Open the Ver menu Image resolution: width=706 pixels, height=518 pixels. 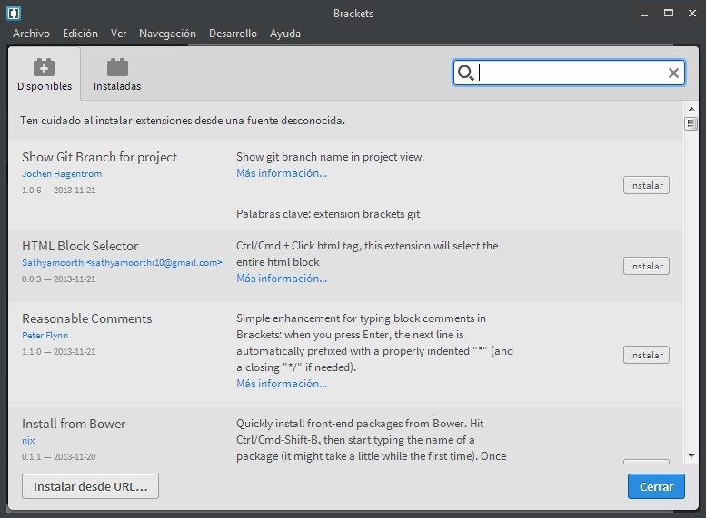click(x=118, y=34)
